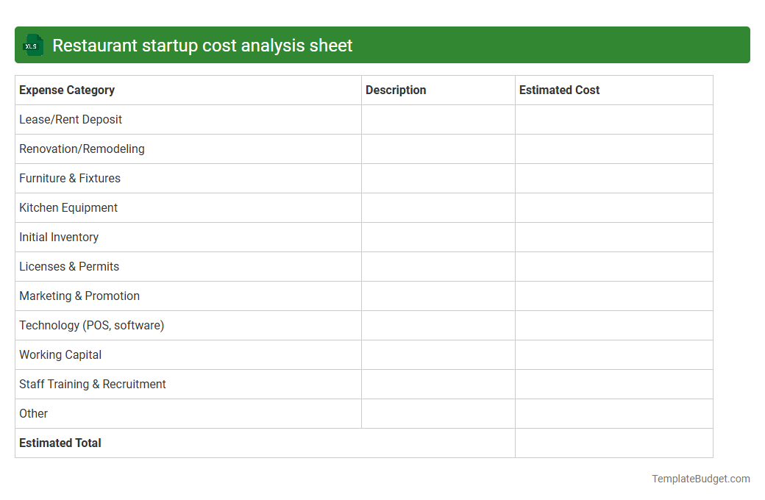Select the Marketing & Promotion category
765x500 pixels.
pyautogui.click(x=79, y=296)
